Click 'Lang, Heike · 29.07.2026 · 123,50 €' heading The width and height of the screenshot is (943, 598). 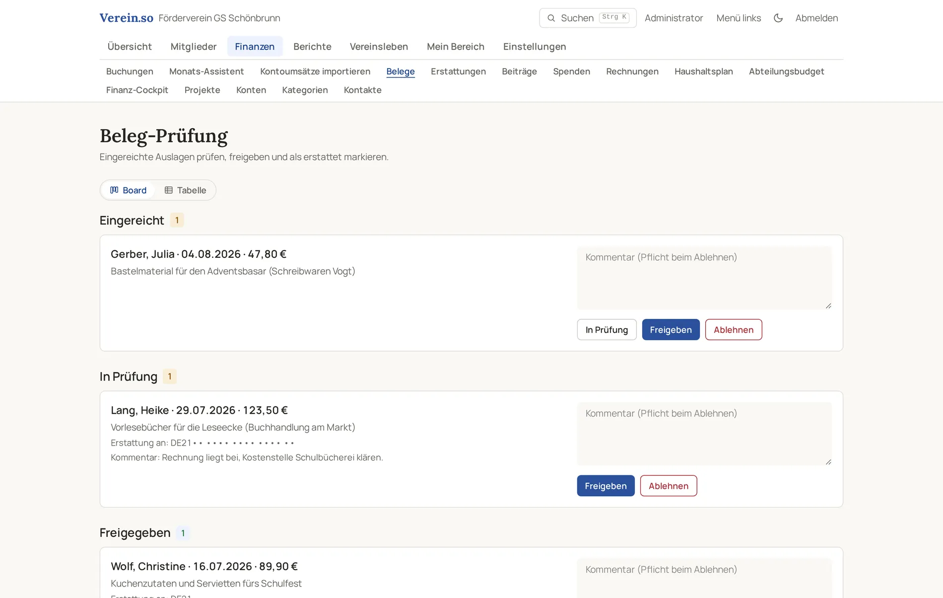coord(199,410)
